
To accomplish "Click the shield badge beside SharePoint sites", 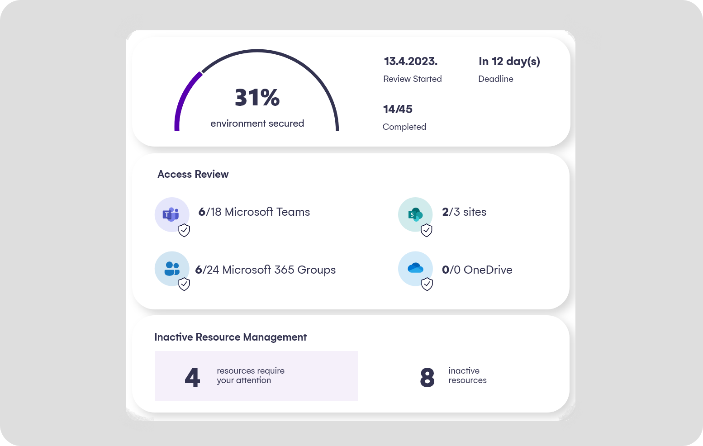I will (x=427, y=230).
